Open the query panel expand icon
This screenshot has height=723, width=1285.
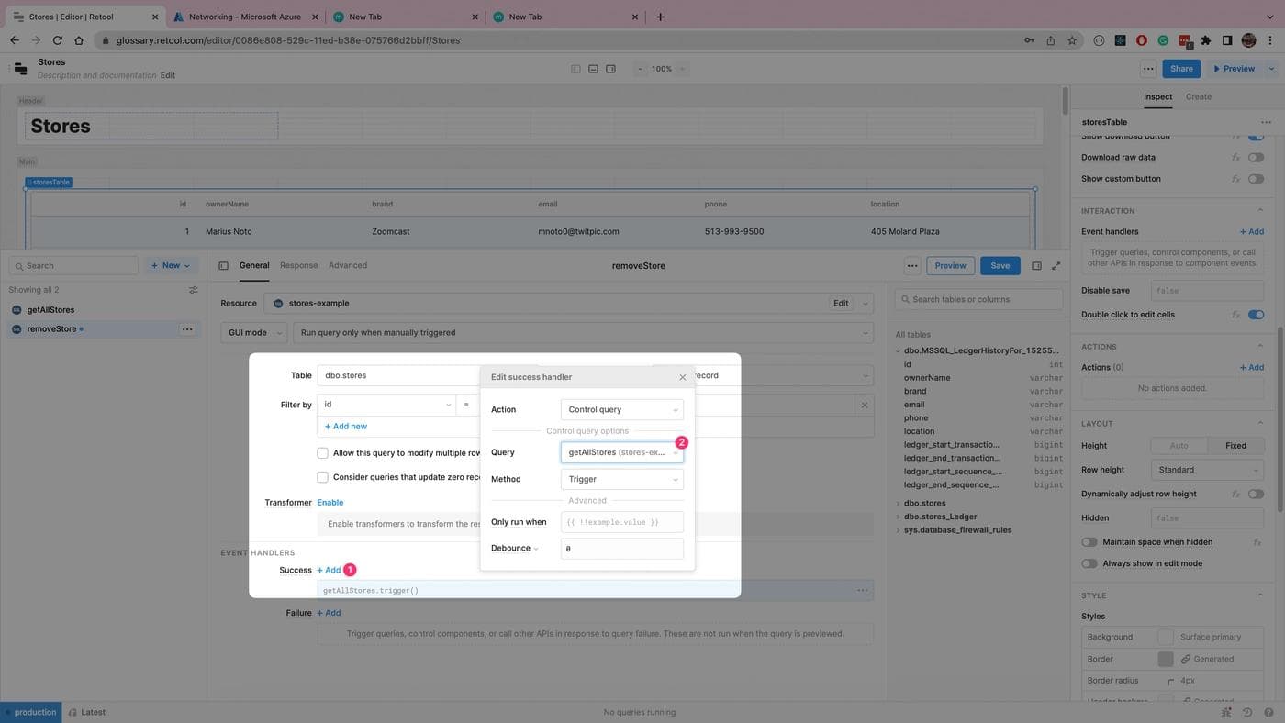click(1056, 266)
